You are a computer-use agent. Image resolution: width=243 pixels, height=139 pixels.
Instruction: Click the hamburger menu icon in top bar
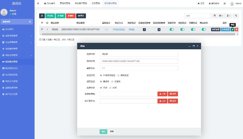38,4
